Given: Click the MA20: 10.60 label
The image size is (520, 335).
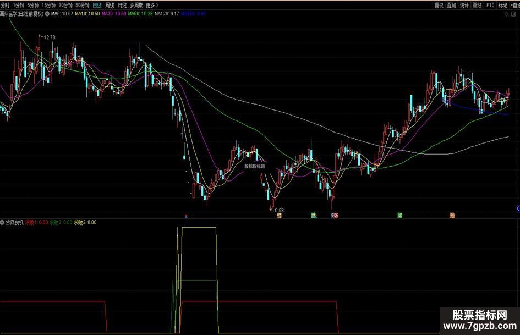Looking at the screenshot, I should pyautogui.click(x=114, y=14).
